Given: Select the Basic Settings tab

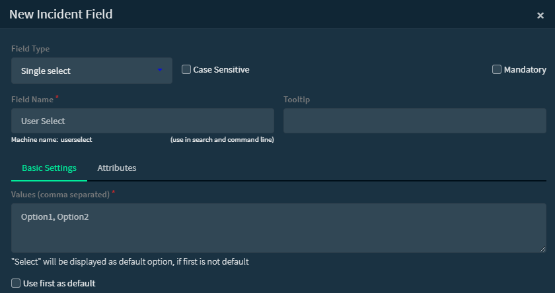Looking at the screenshot, I should pyautogui.click(x=49, y=168).
